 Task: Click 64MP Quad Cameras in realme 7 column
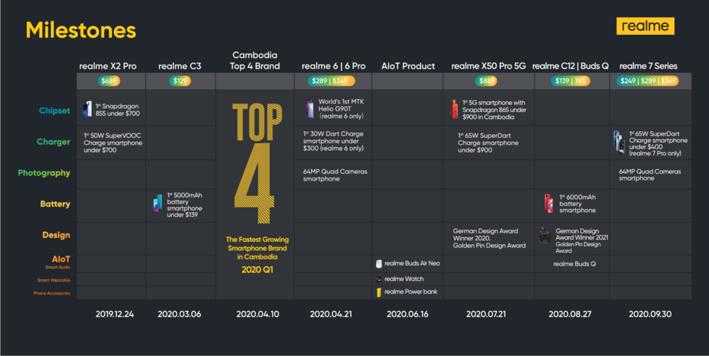[650, 175]
